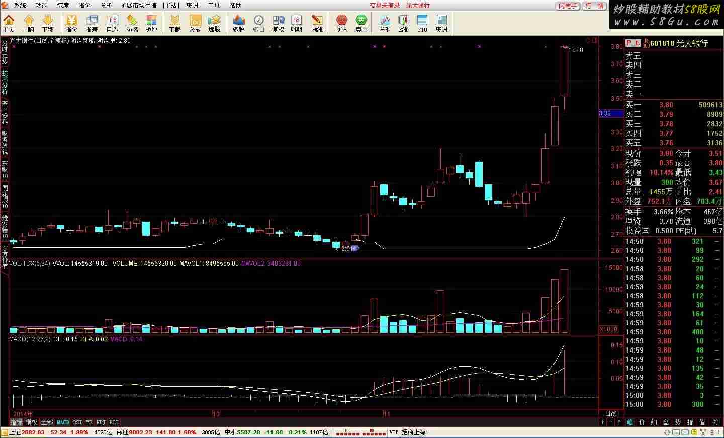Click the 日线 period selector

[611, 414]
